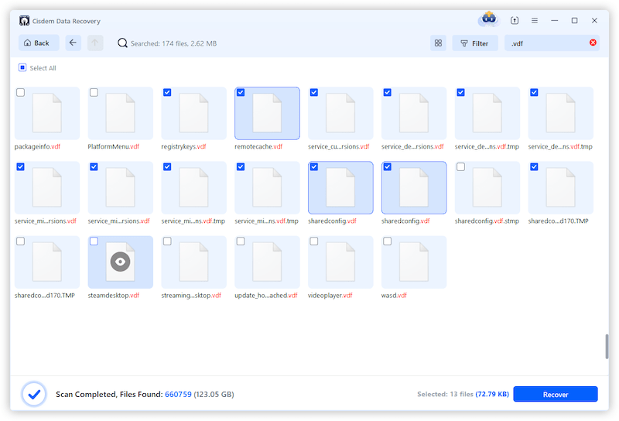
Task: Click the packageinfo.vdf file name
Action: tap(37, 146)
